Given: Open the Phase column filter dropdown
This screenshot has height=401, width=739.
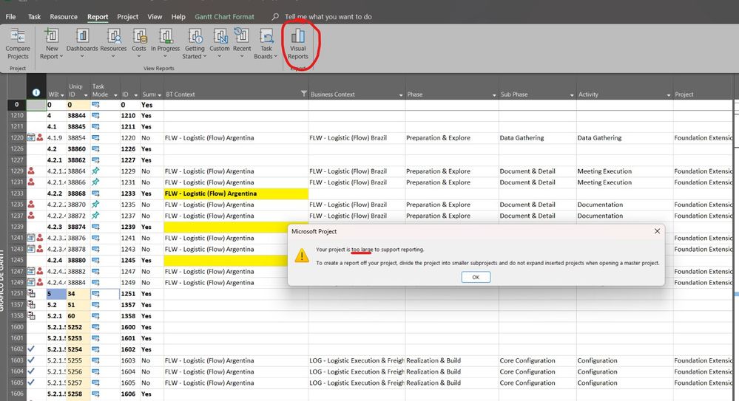Looking at the screenshot, I should pos(494,95).
